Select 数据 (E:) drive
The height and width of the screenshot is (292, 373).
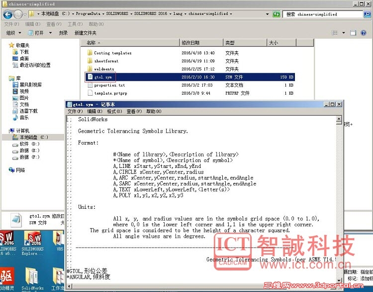pos(26,150)
